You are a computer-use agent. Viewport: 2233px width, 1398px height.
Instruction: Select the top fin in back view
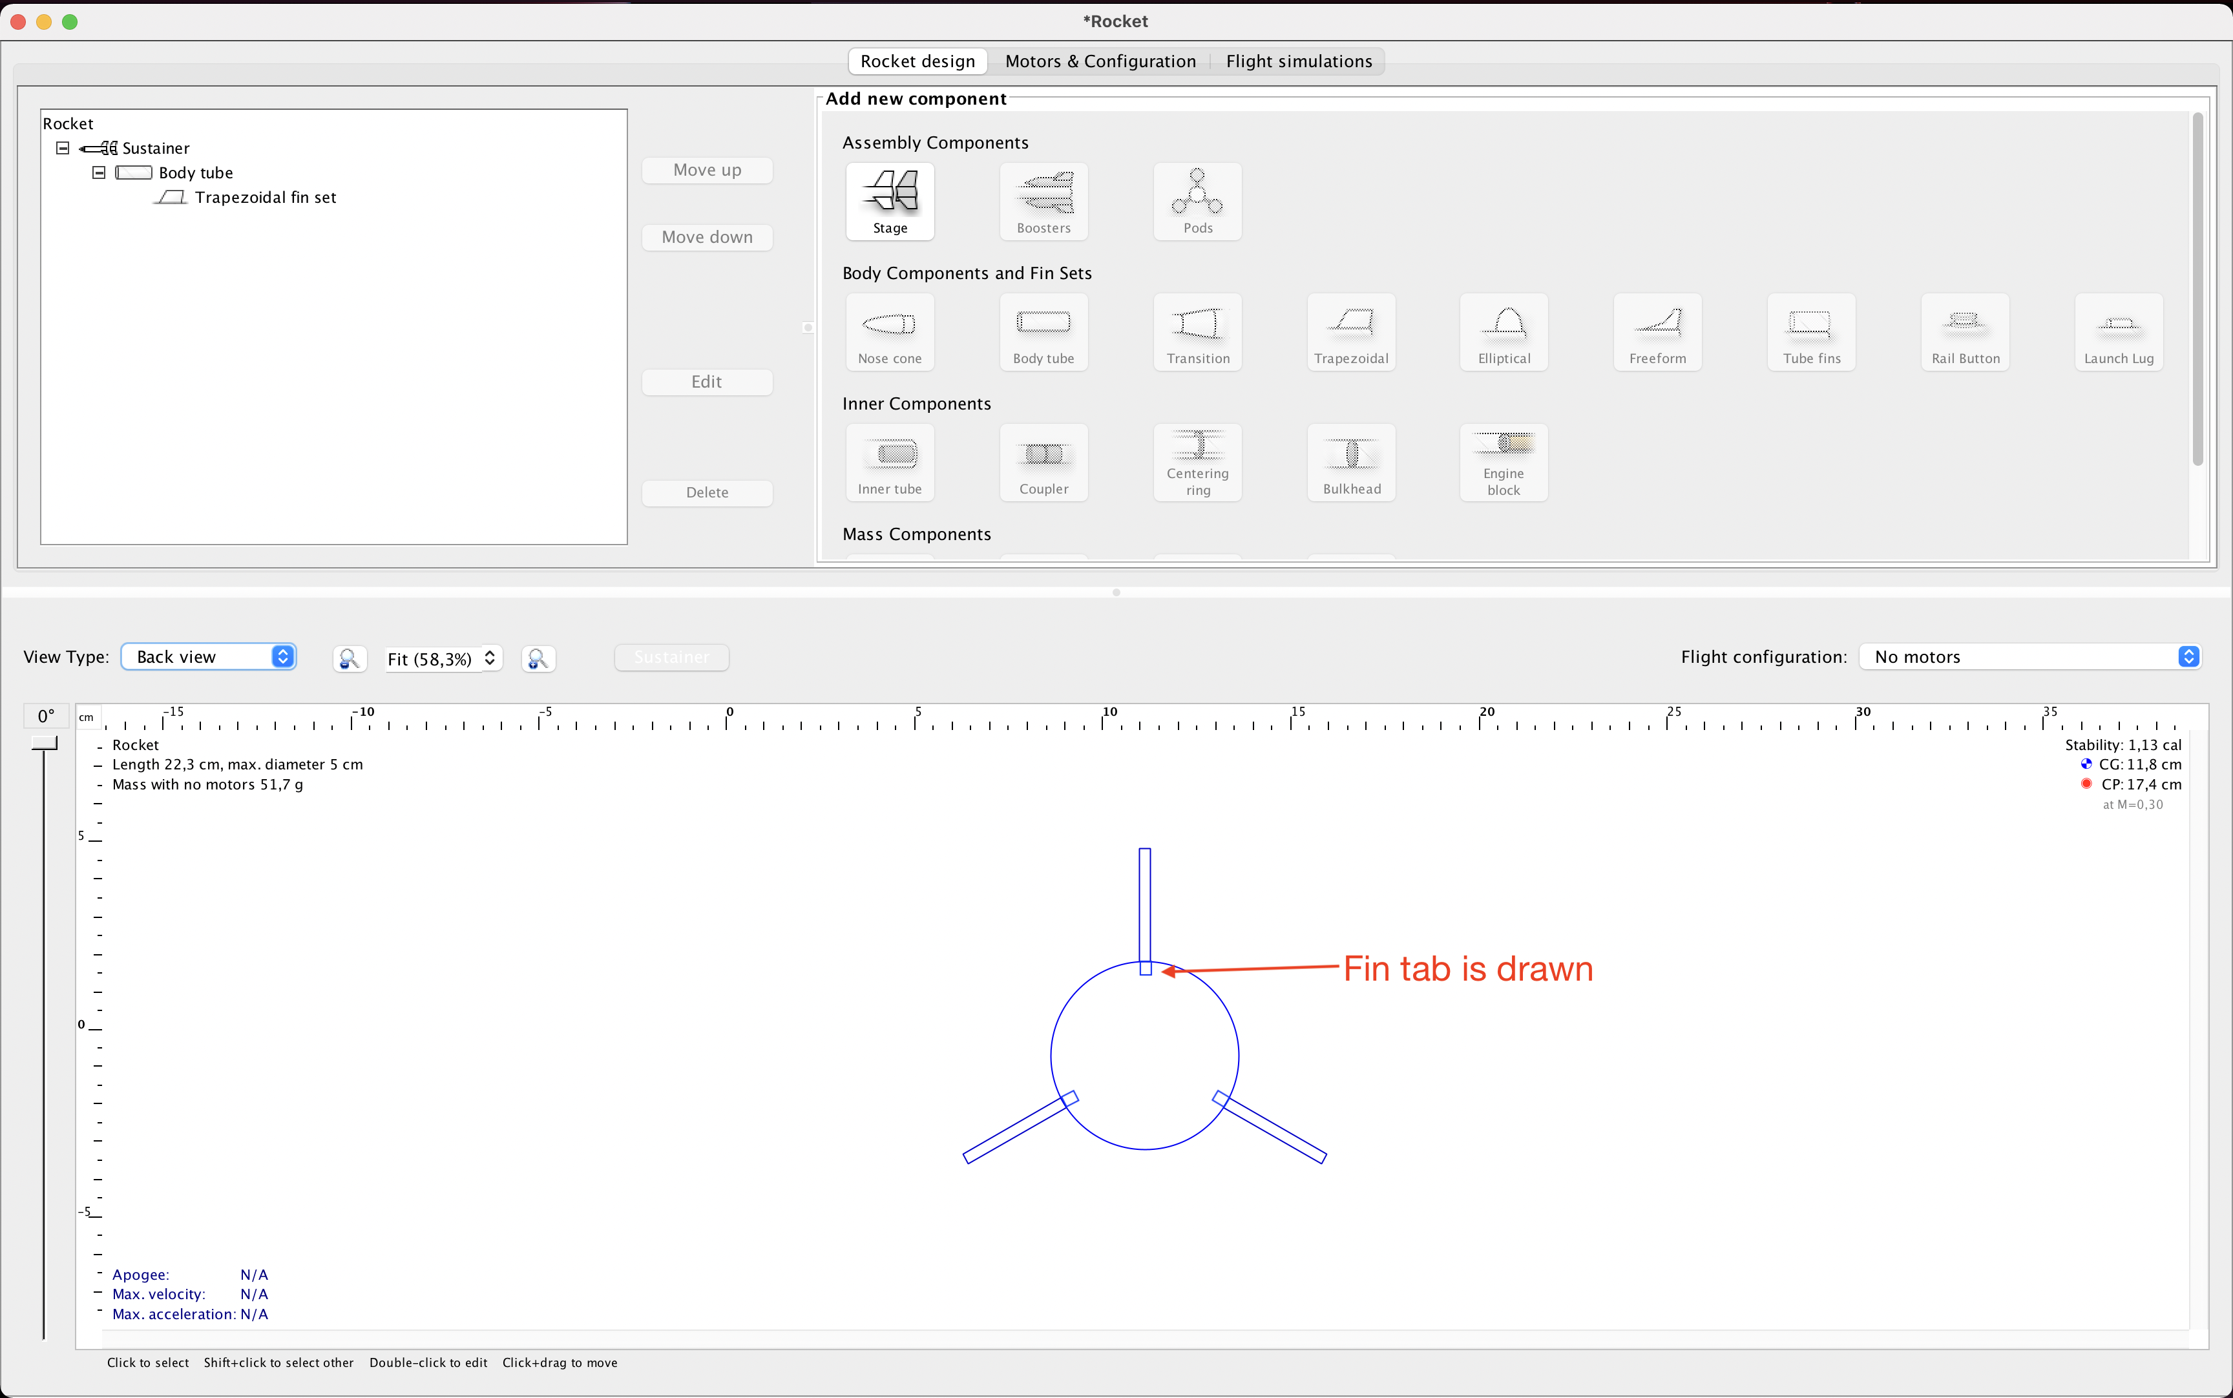pos(1145,906)
